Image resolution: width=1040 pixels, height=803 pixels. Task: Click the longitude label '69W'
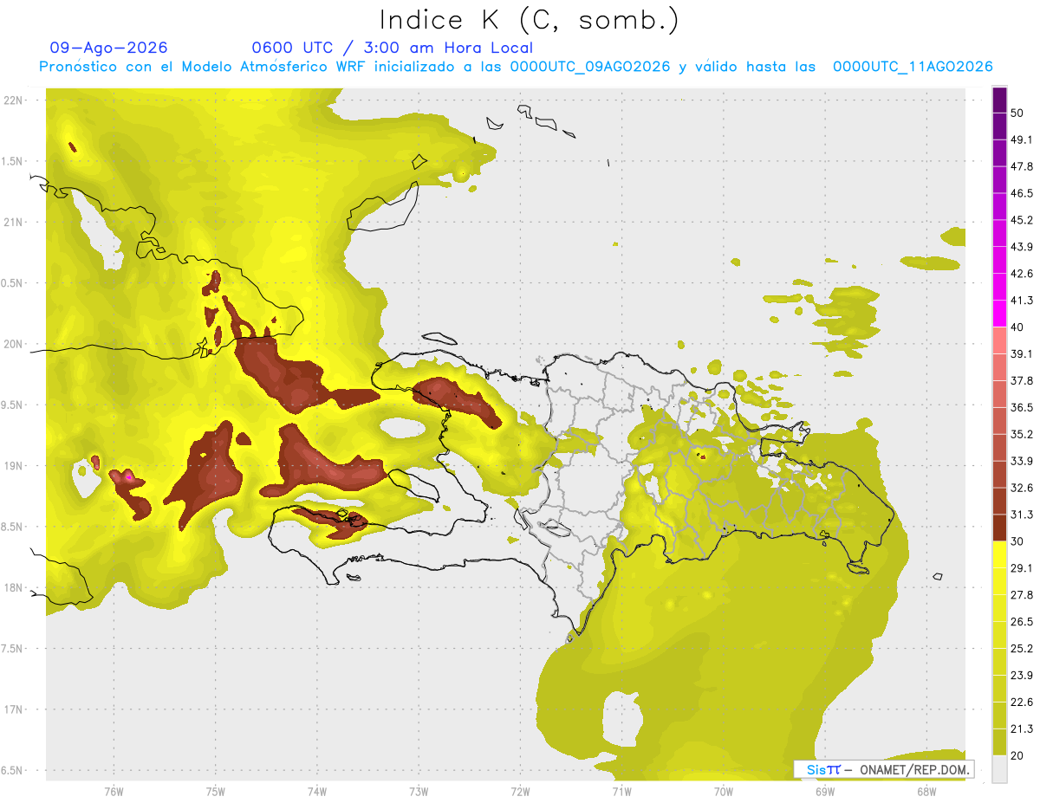tap(824, 791)
